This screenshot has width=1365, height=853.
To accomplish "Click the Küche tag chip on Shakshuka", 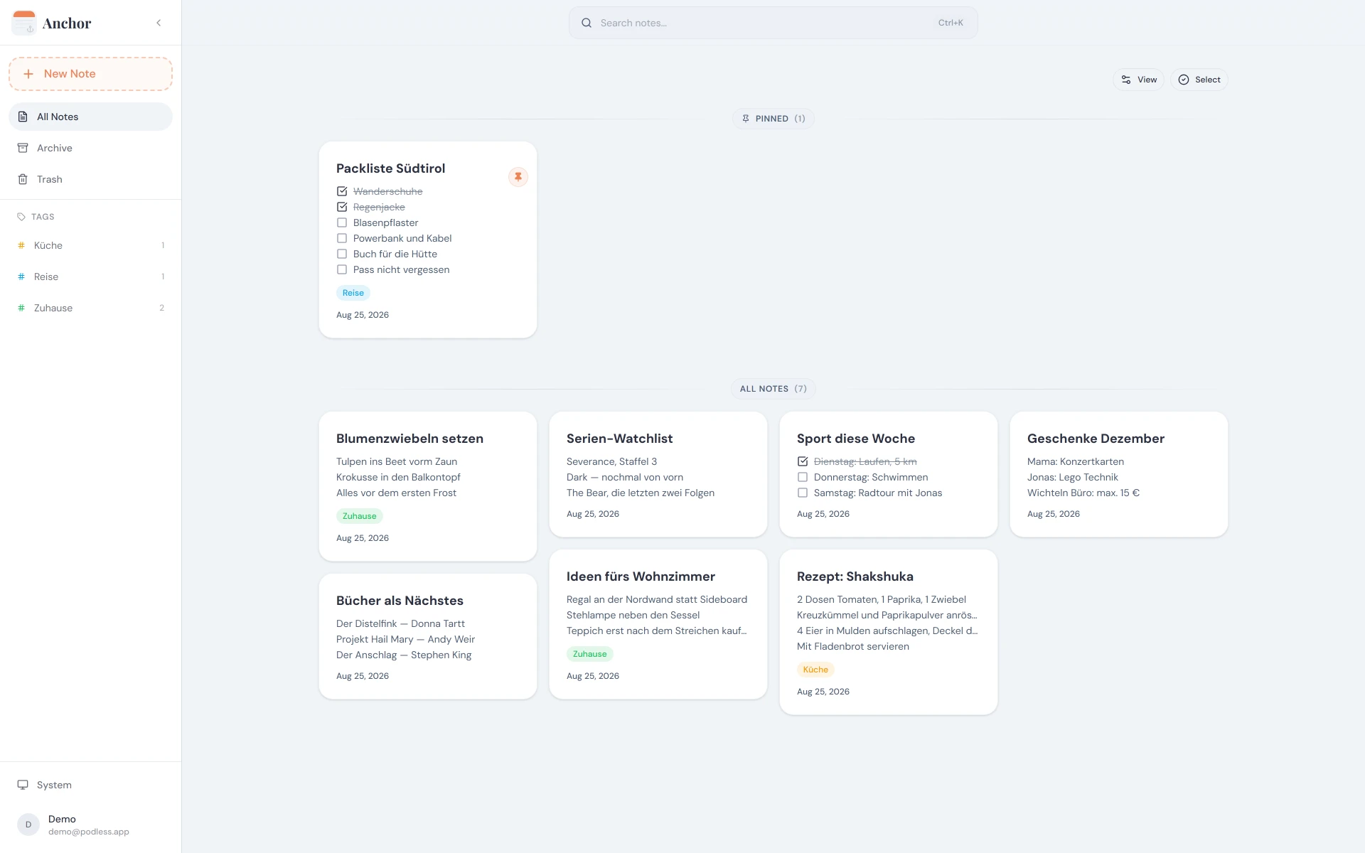I will click(815, 670).
